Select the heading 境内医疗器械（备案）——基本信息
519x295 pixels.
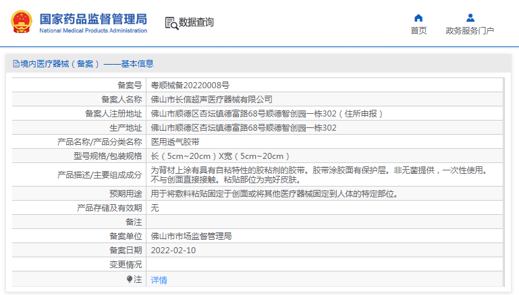[x=87, y=64]
